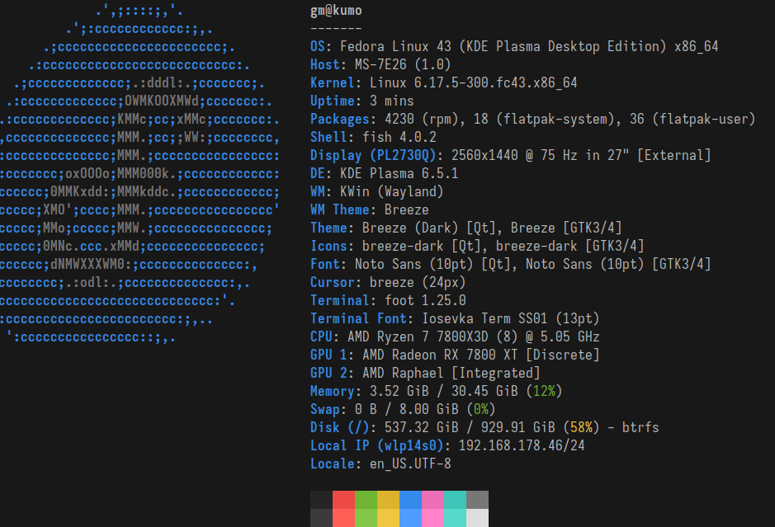Click the blue color swatch in top row
775x527 pixels.
[411, 500]
